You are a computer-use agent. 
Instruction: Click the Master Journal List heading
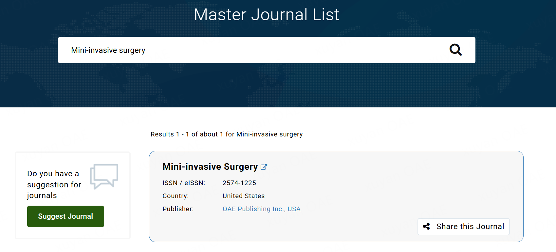pos(266,15)
